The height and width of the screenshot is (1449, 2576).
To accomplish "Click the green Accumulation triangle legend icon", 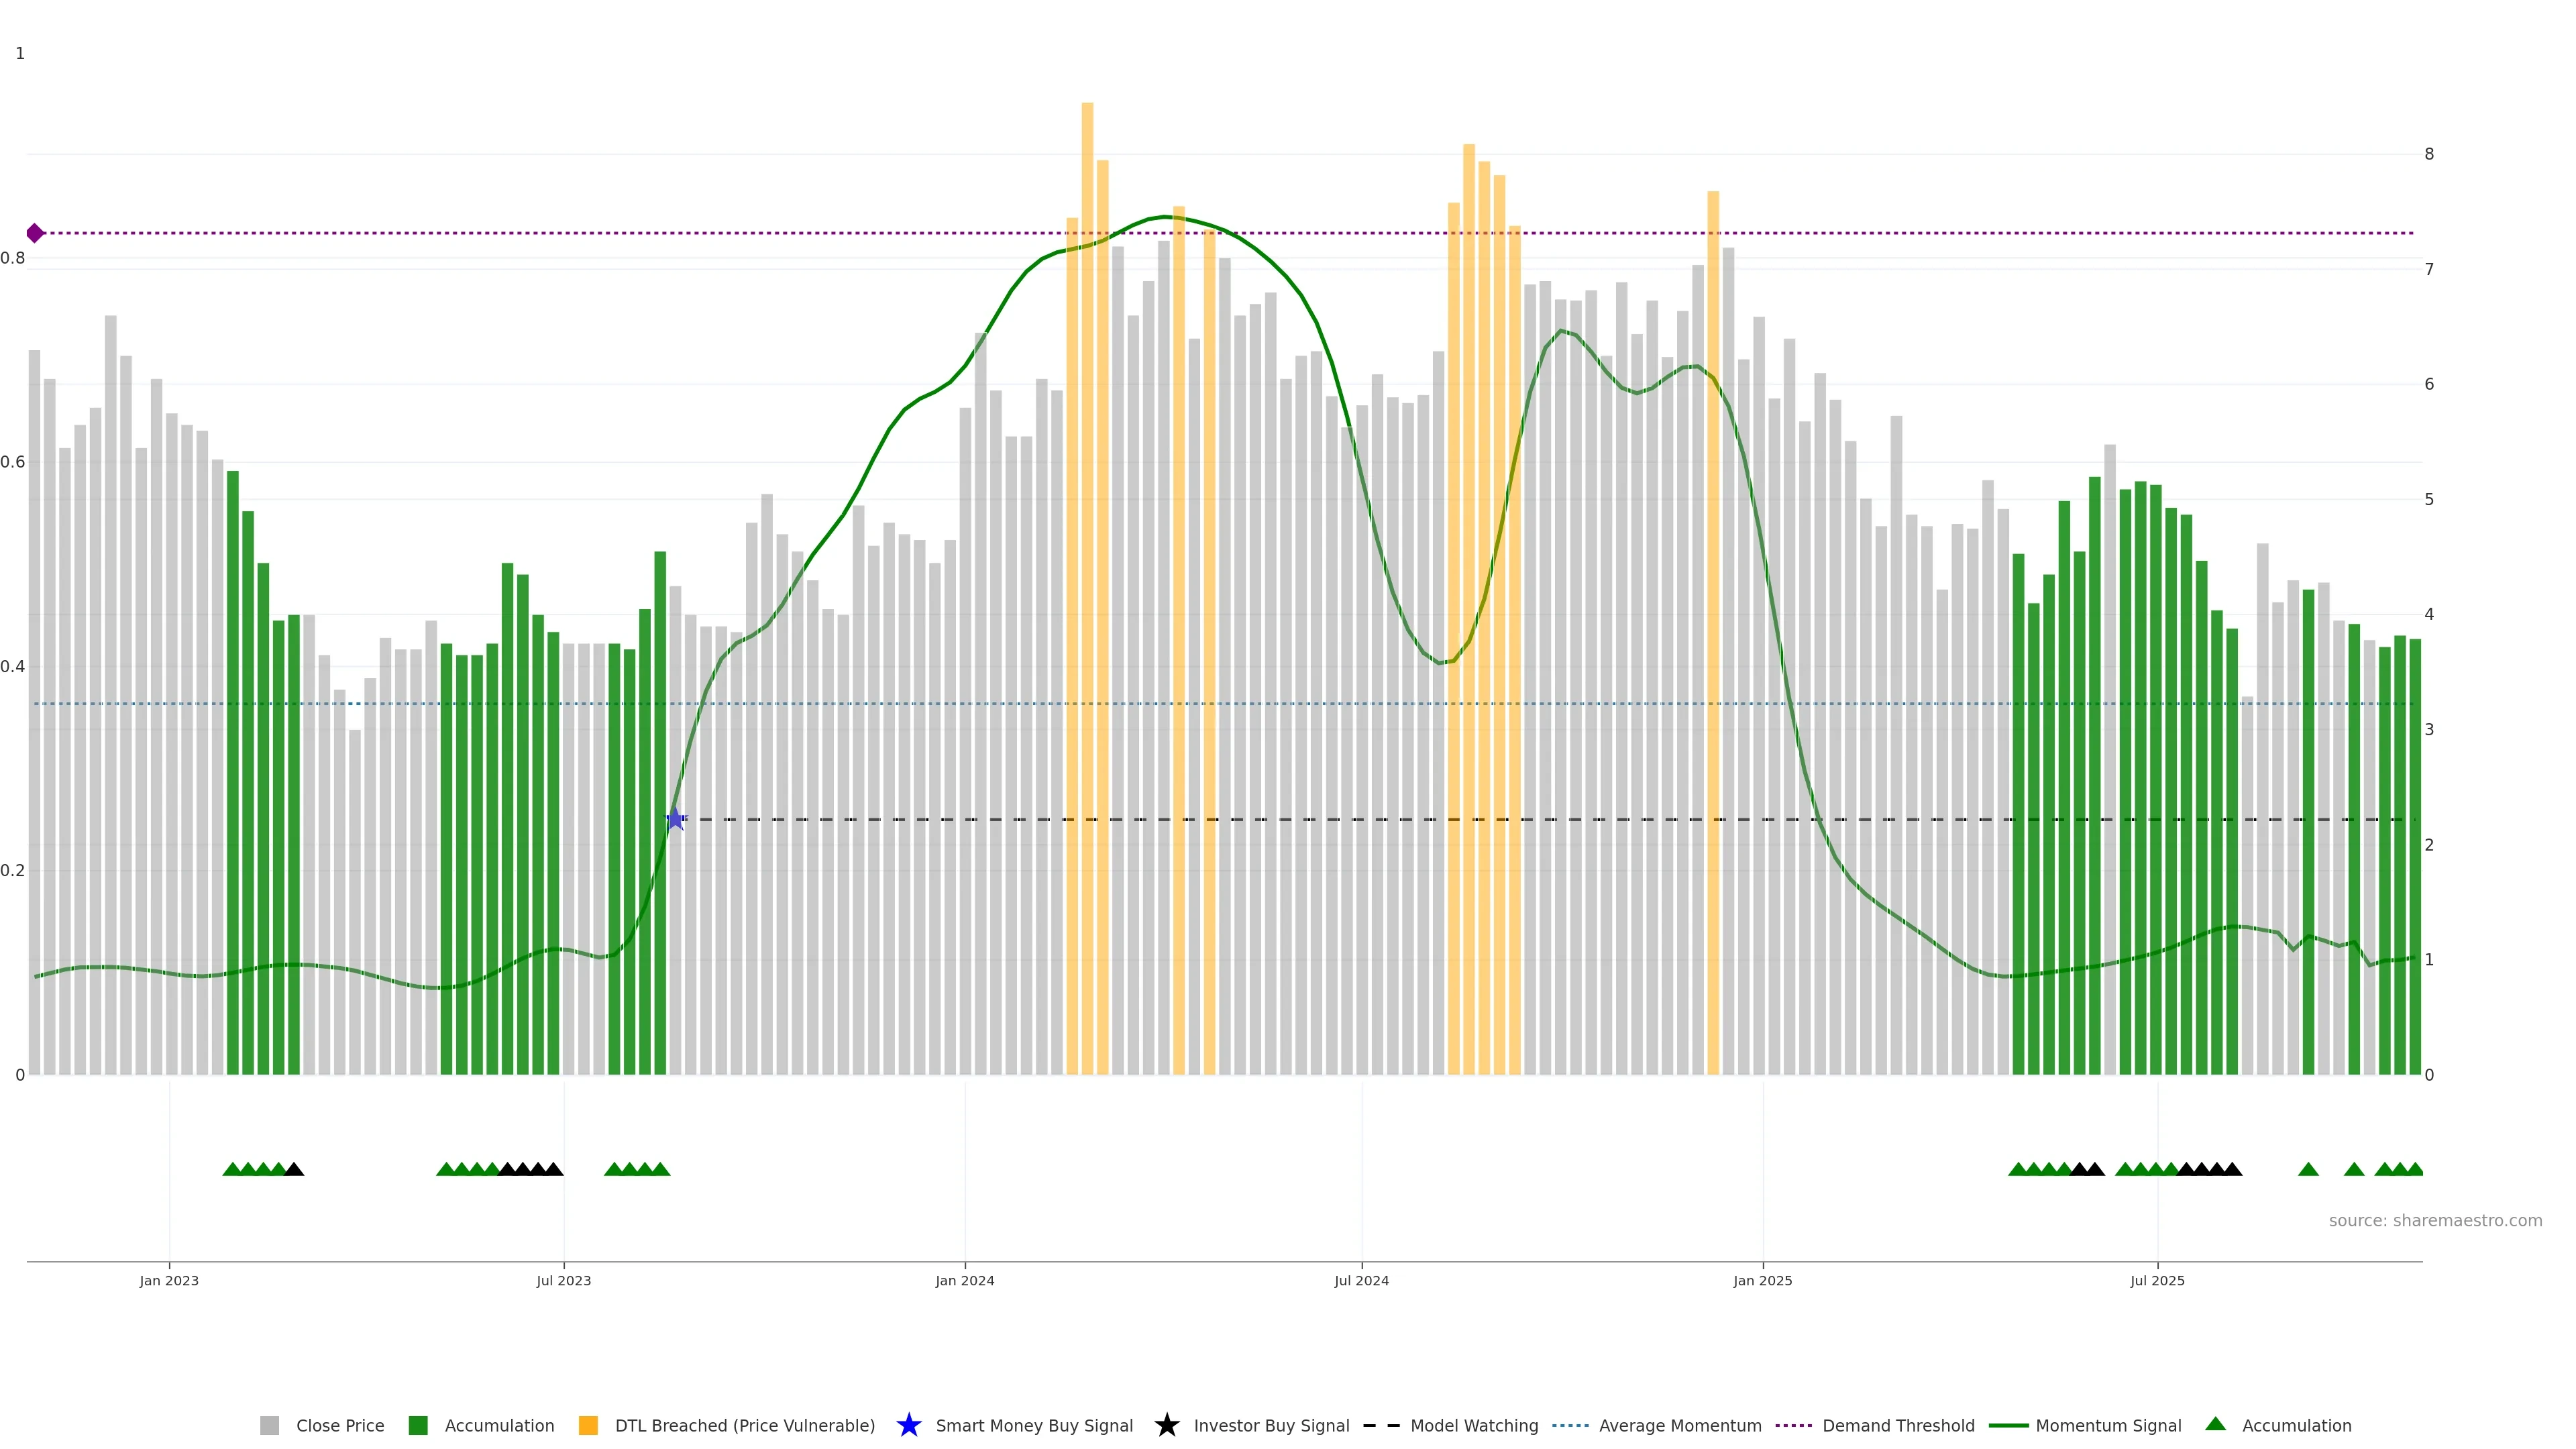I will (2215, 1424).
